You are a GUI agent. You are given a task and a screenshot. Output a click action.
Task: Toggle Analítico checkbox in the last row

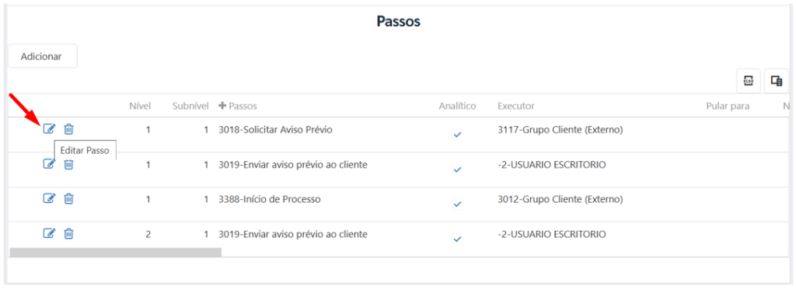tap(457, 239)
